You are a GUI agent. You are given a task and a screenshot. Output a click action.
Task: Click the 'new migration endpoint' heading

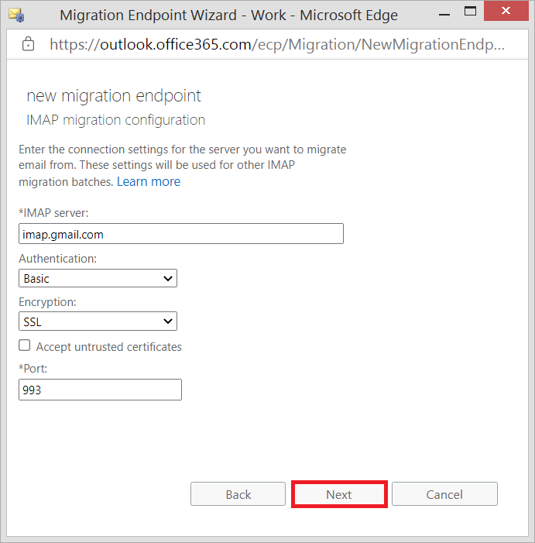pos(114,96)
